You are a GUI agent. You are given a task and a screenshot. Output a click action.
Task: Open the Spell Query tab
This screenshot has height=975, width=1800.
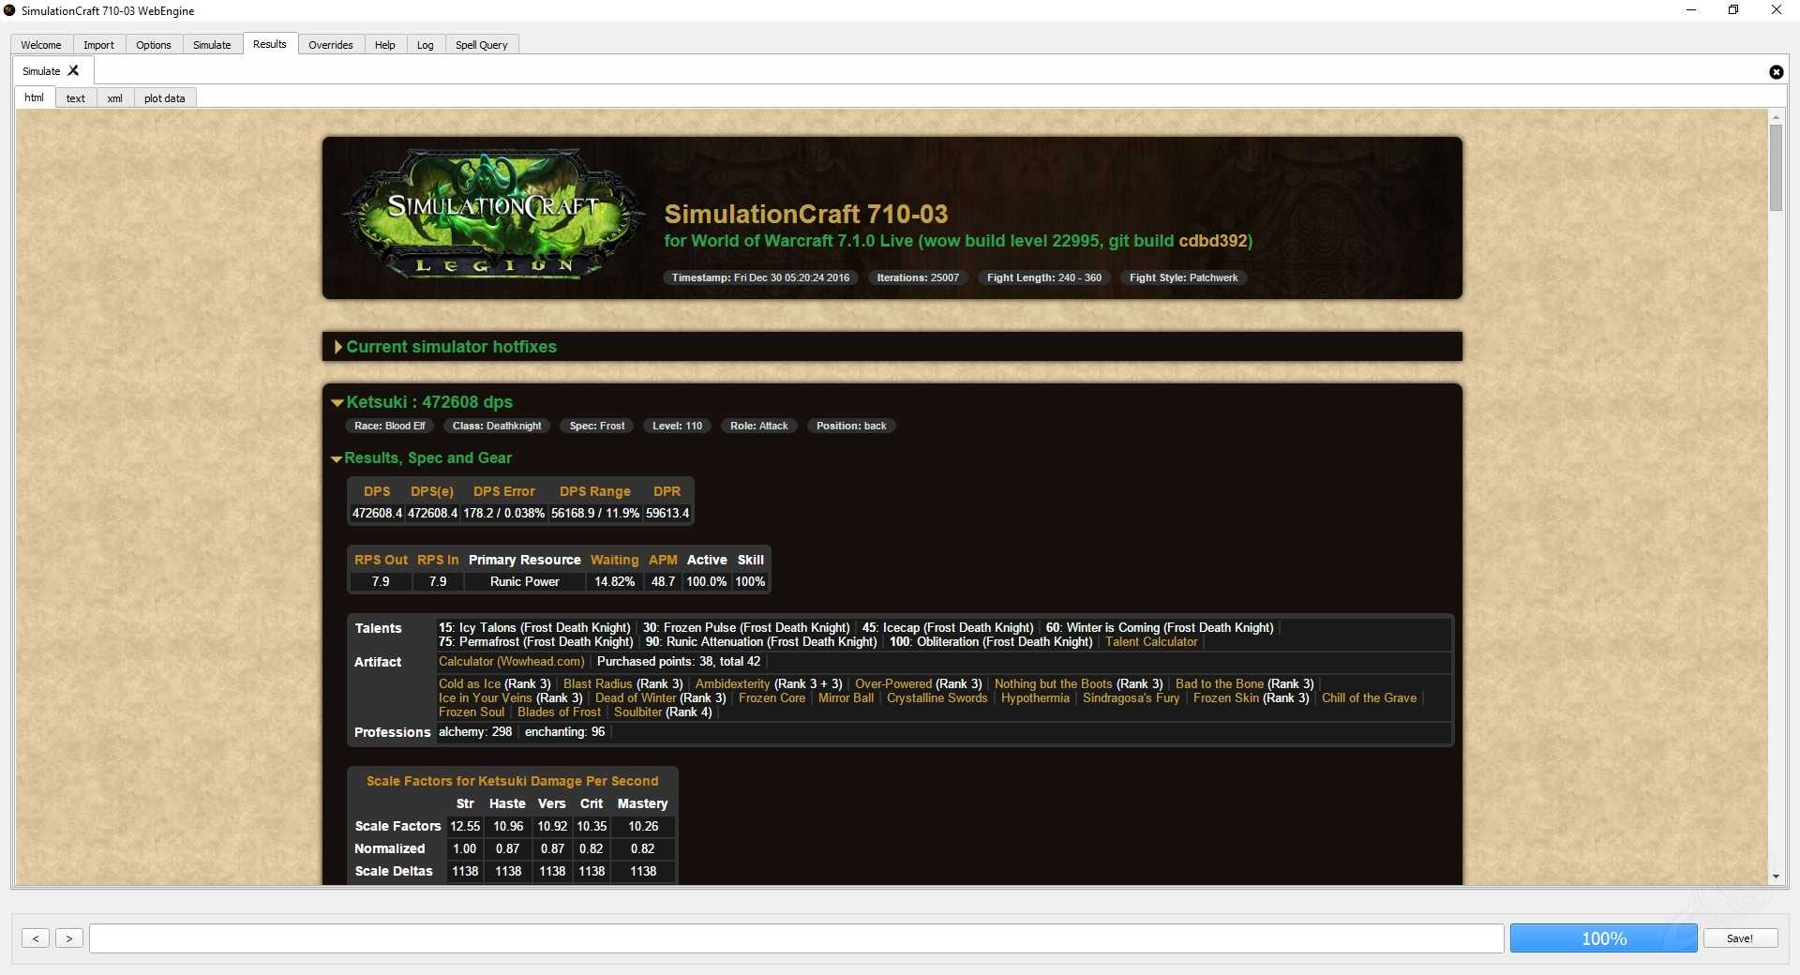point(482,45)
